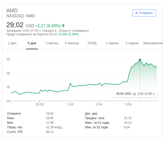Click the P/E ratio value 88,22
This screenshot has width=165, height=141.
click(50, 132)
